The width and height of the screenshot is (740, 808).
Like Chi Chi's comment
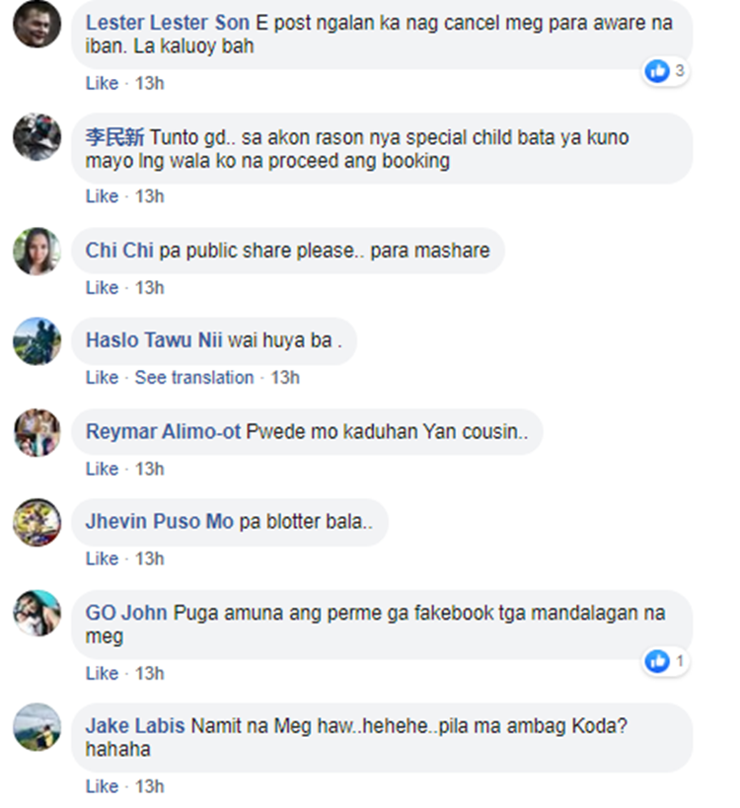[102, 287]
